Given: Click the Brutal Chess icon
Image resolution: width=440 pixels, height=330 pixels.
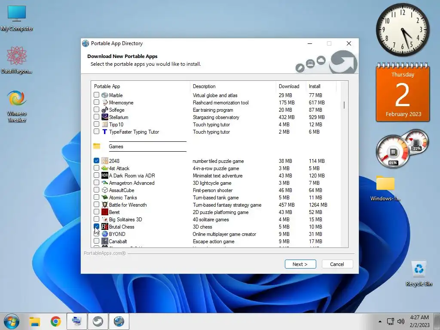Looking at the screenshot, I should click(105, 226).
